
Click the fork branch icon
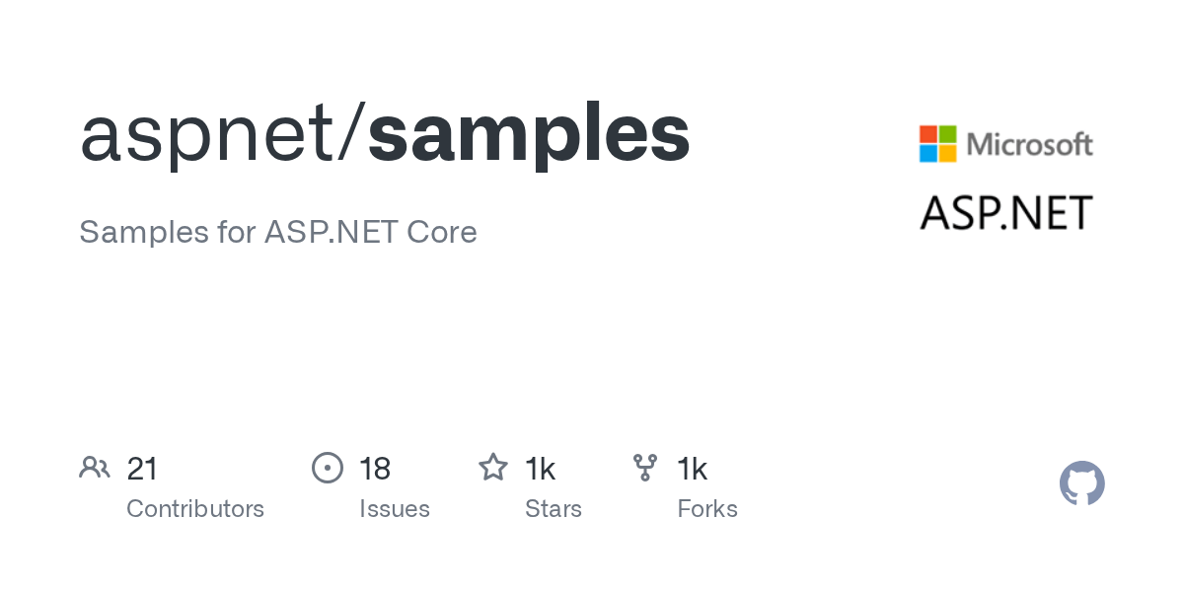point(645,468)
